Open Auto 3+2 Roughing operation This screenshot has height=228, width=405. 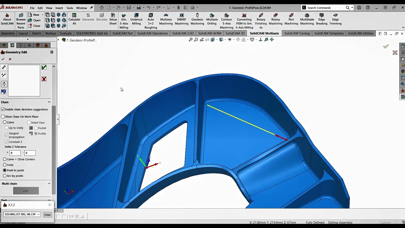click(151, 21)
